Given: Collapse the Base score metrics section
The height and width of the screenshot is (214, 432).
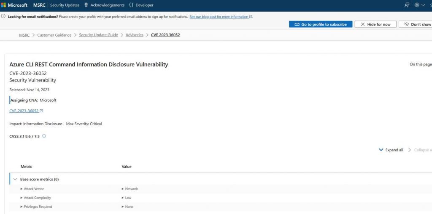Looking at the screenshot, I should pos(15,179).
